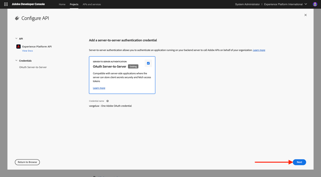Viewport: 321px width, 177px height.
Task: Click the Existing badge on OAuth card
Action: coord(133,67)
